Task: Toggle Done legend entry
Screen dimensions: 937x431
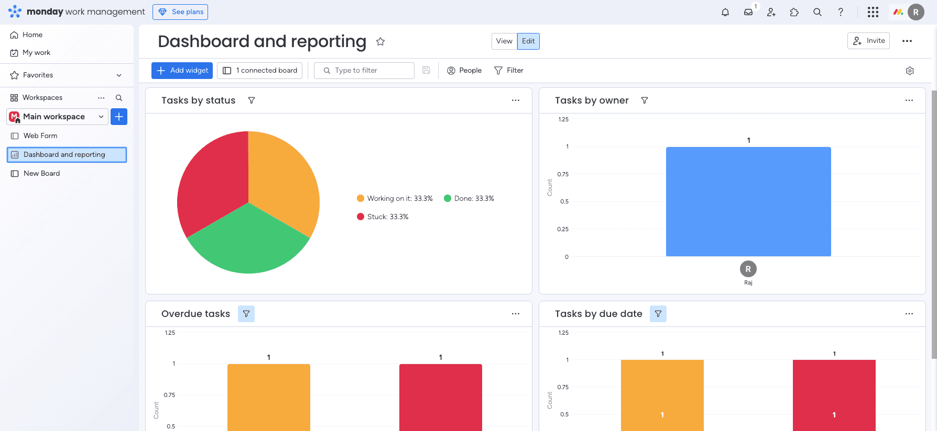Action: click(x=469, y=198)
